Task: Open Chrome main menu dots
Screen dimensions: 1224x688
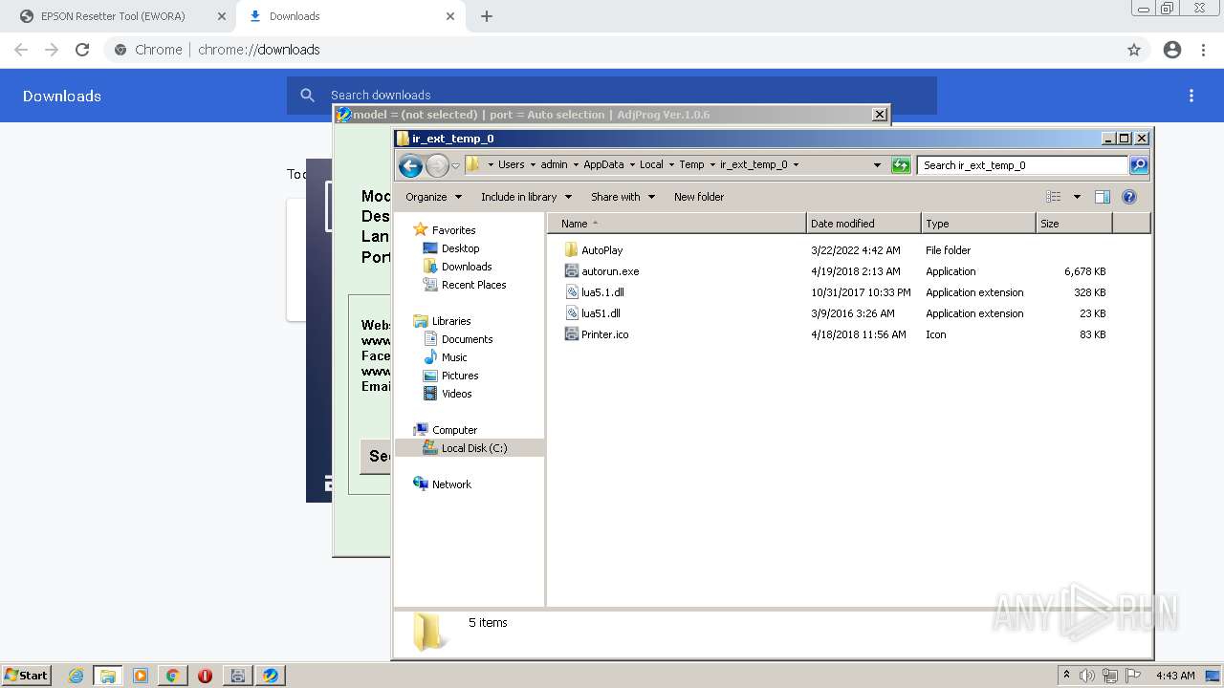Action: pos(1204,50)
